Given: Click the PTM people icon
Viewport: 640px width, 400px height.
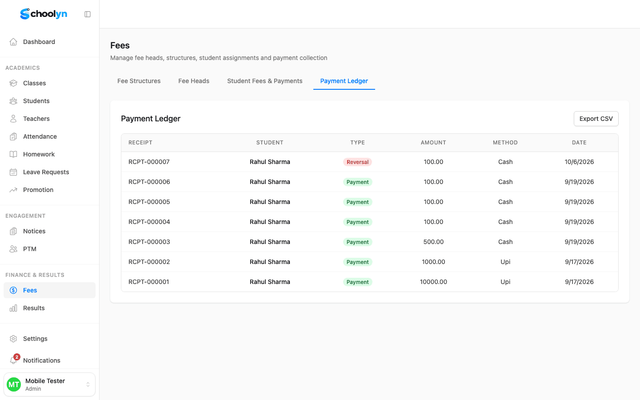Looking at the screenshot, I should click(13, 249).
